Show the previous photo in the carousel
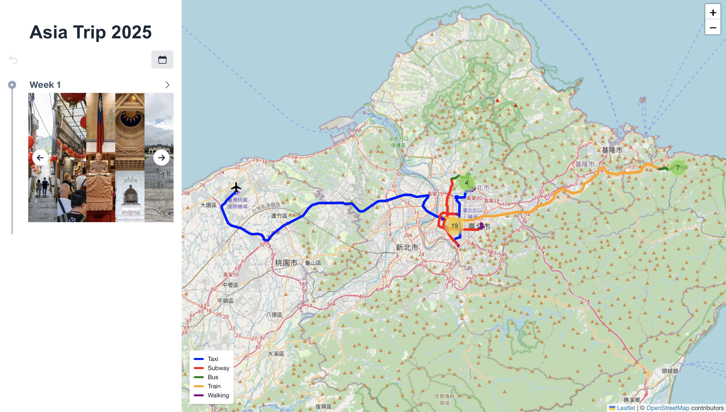This screenshot has height=412, width=726. point(40,158)
